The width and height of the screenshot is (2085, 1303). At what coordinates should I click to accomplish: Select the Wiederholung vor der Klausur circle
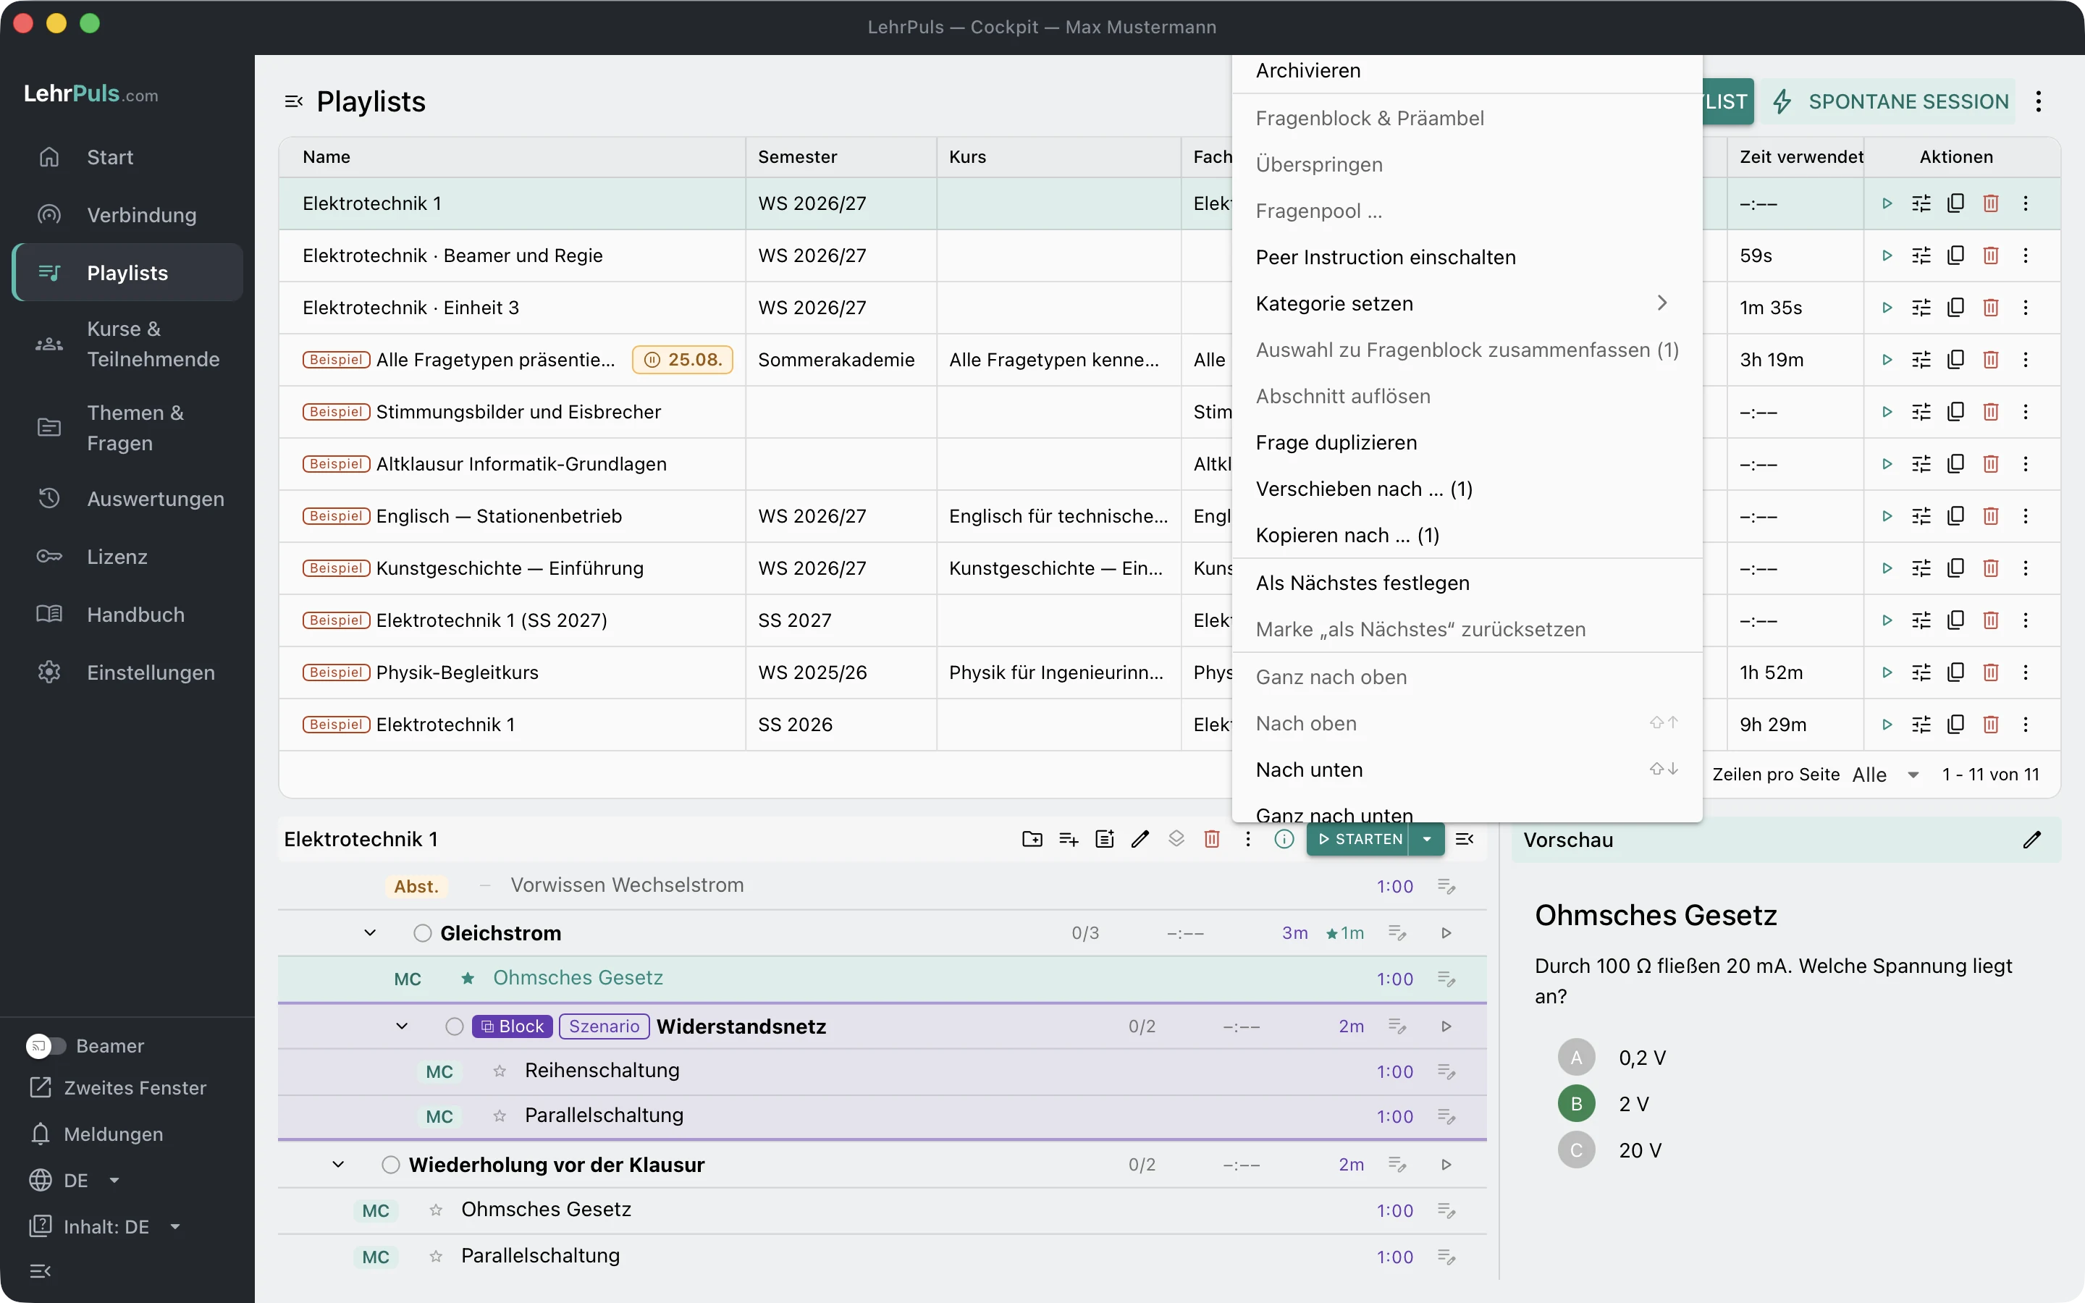(x=390, y=1164)
